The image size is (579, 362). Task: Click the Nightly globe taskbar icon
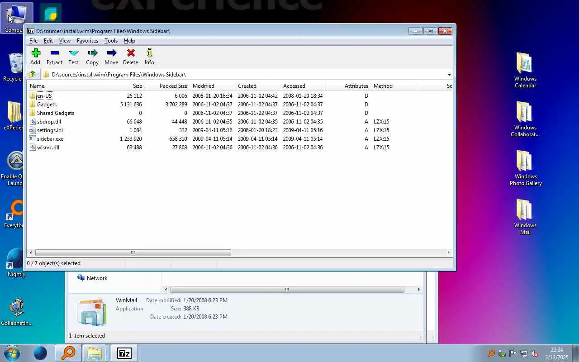pyautogui.click(x=40, y=353)
